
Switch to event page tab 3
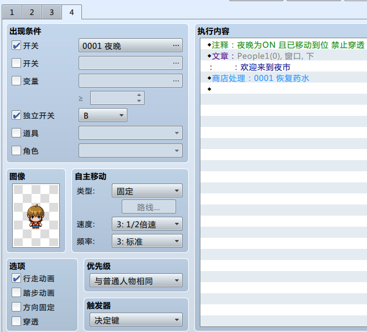(x=51, y=12)
